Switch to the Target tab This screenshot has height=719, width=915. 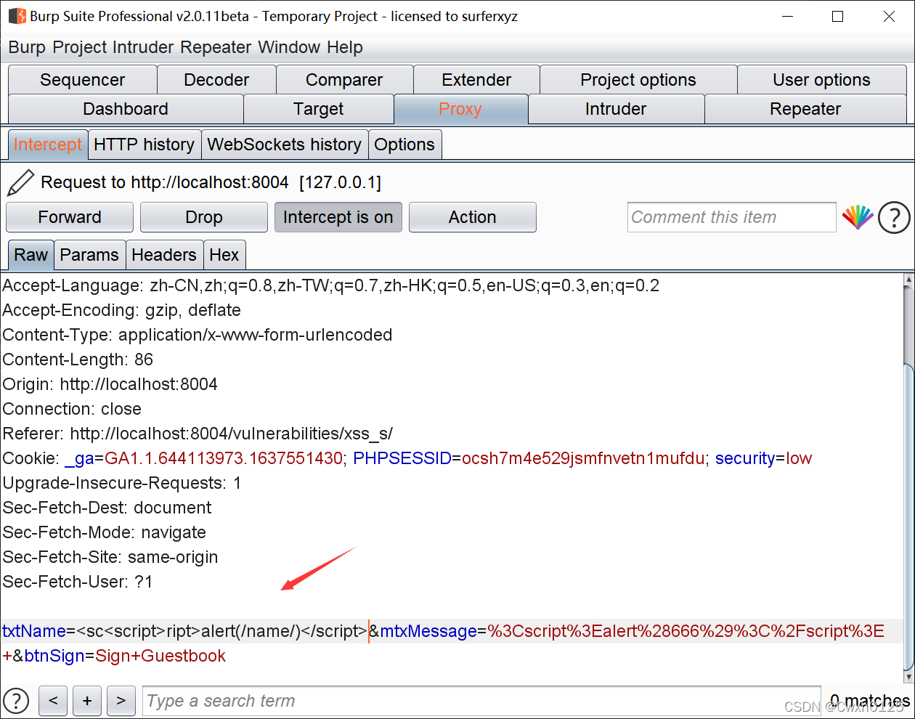319,109
